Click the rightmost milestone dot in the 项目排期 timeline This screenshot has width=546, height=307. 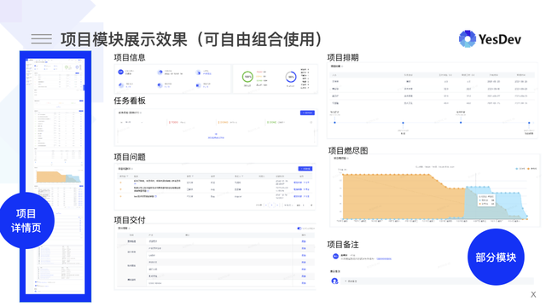pyautogui.click(x=529, y=123)
